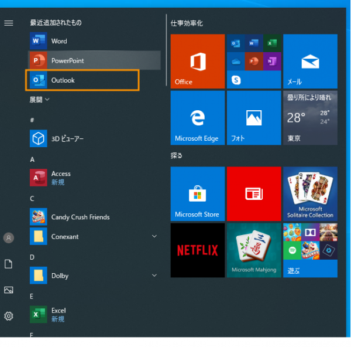Click the letter D section header
351x347 pixels.
[x=32, y=257]
